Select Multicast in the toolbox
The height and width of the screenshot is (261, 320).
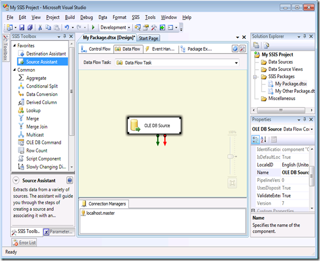(35, 135)
